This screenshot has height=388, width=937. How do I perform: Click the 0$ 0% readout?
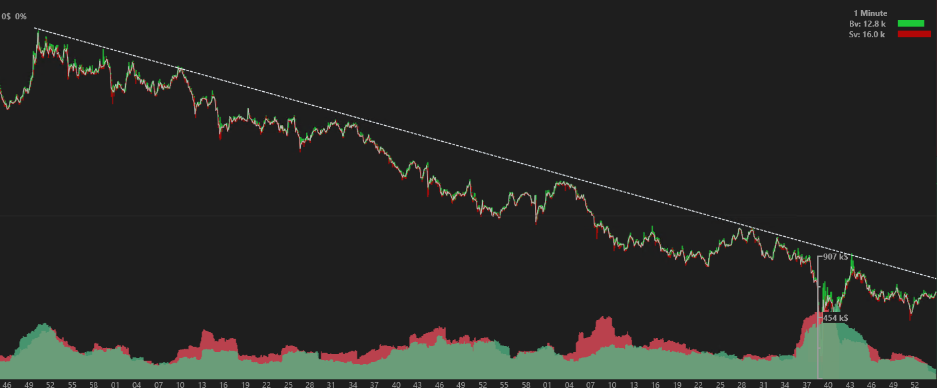point(14,15)
